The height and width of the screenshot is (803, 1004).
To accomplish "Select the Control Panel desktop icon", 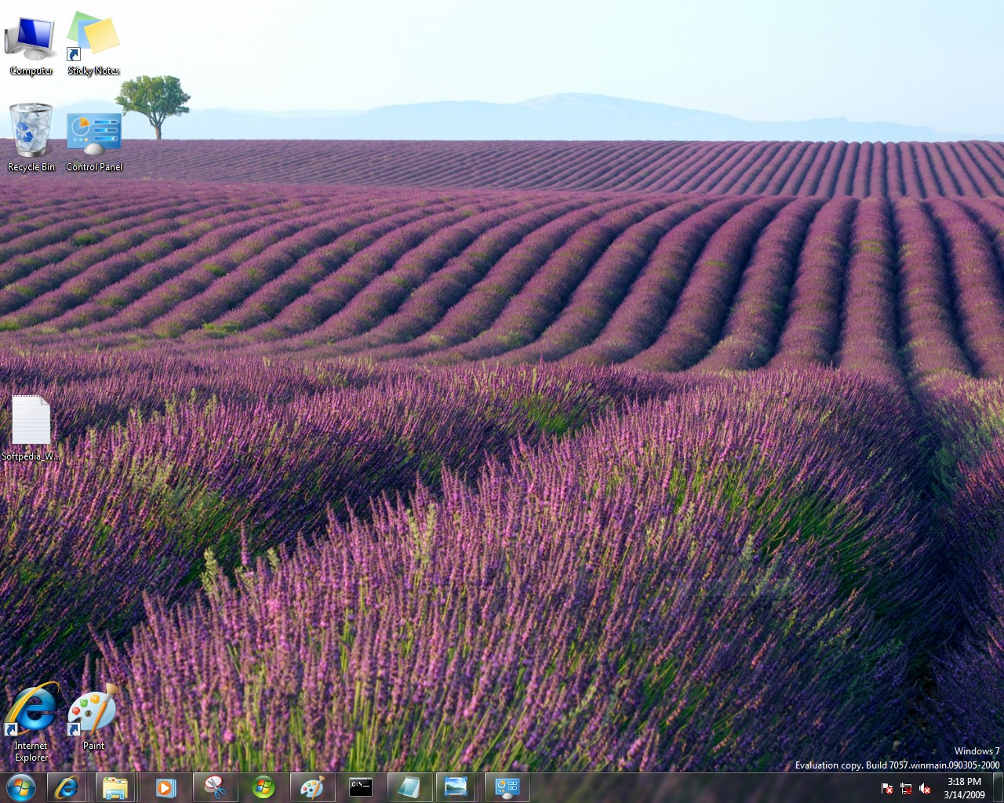I will pos(94,135).
